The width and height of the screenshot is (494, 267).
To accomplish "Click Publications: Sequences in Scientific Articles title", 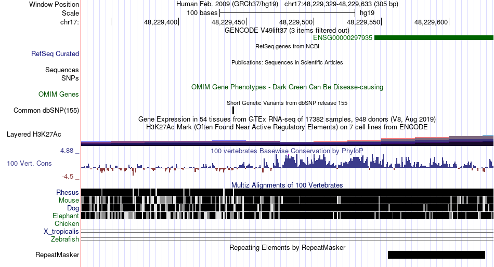I will point(287,62).
